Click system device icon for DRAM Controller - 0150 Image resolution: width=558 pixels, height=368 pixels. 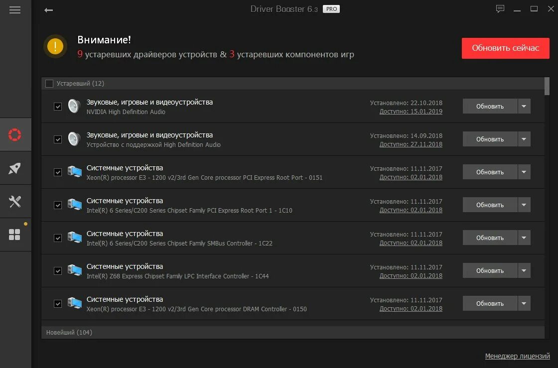[75, 304]
